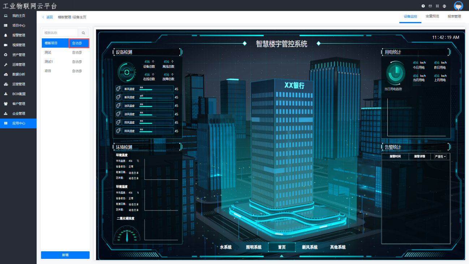Click the globe language icon

(444, 6)
